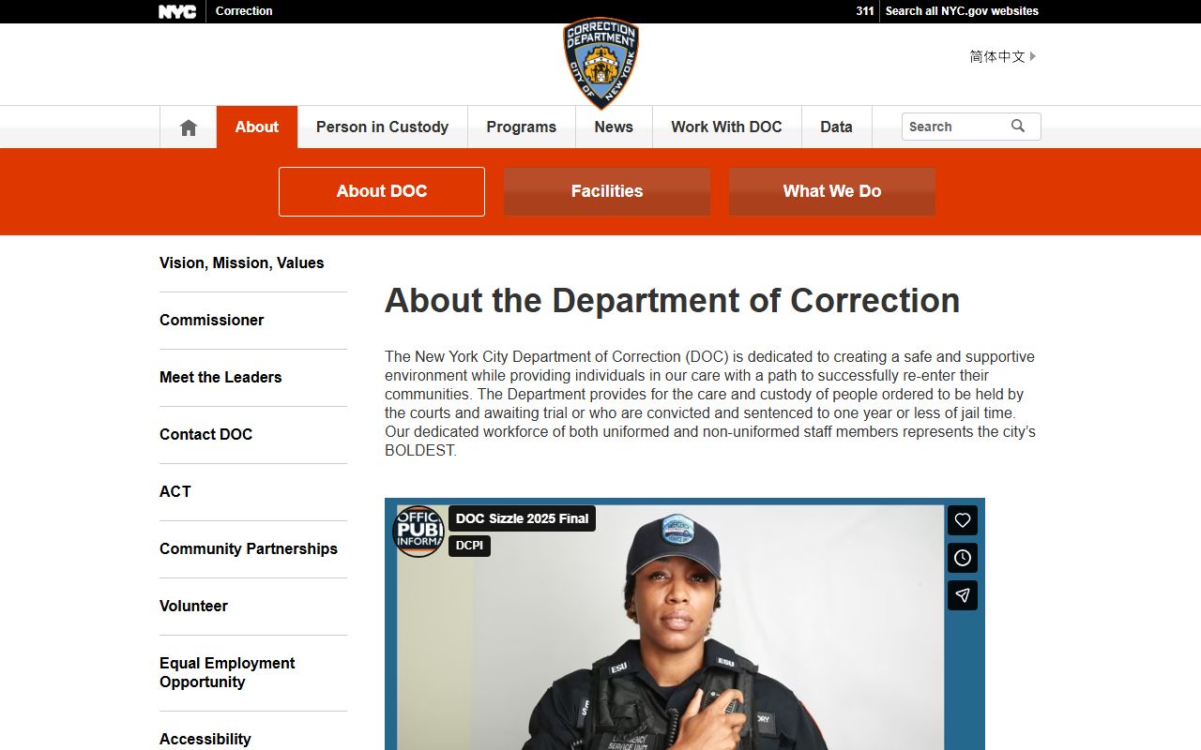Click the Correction text link in top bar
This screenshot has width=1201, height=750.
[244, 11]
